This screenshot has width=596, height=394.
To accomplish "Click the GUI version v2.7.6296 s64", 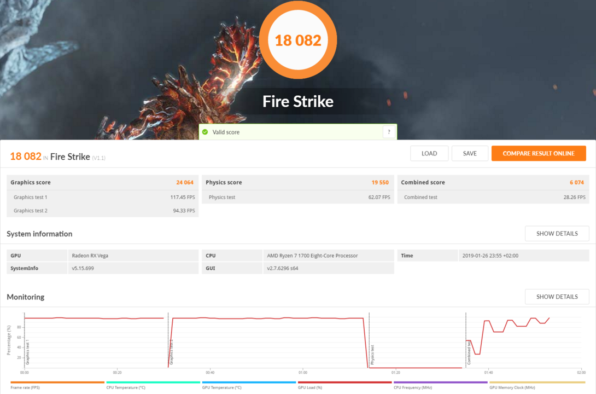I will coord(282,268).
